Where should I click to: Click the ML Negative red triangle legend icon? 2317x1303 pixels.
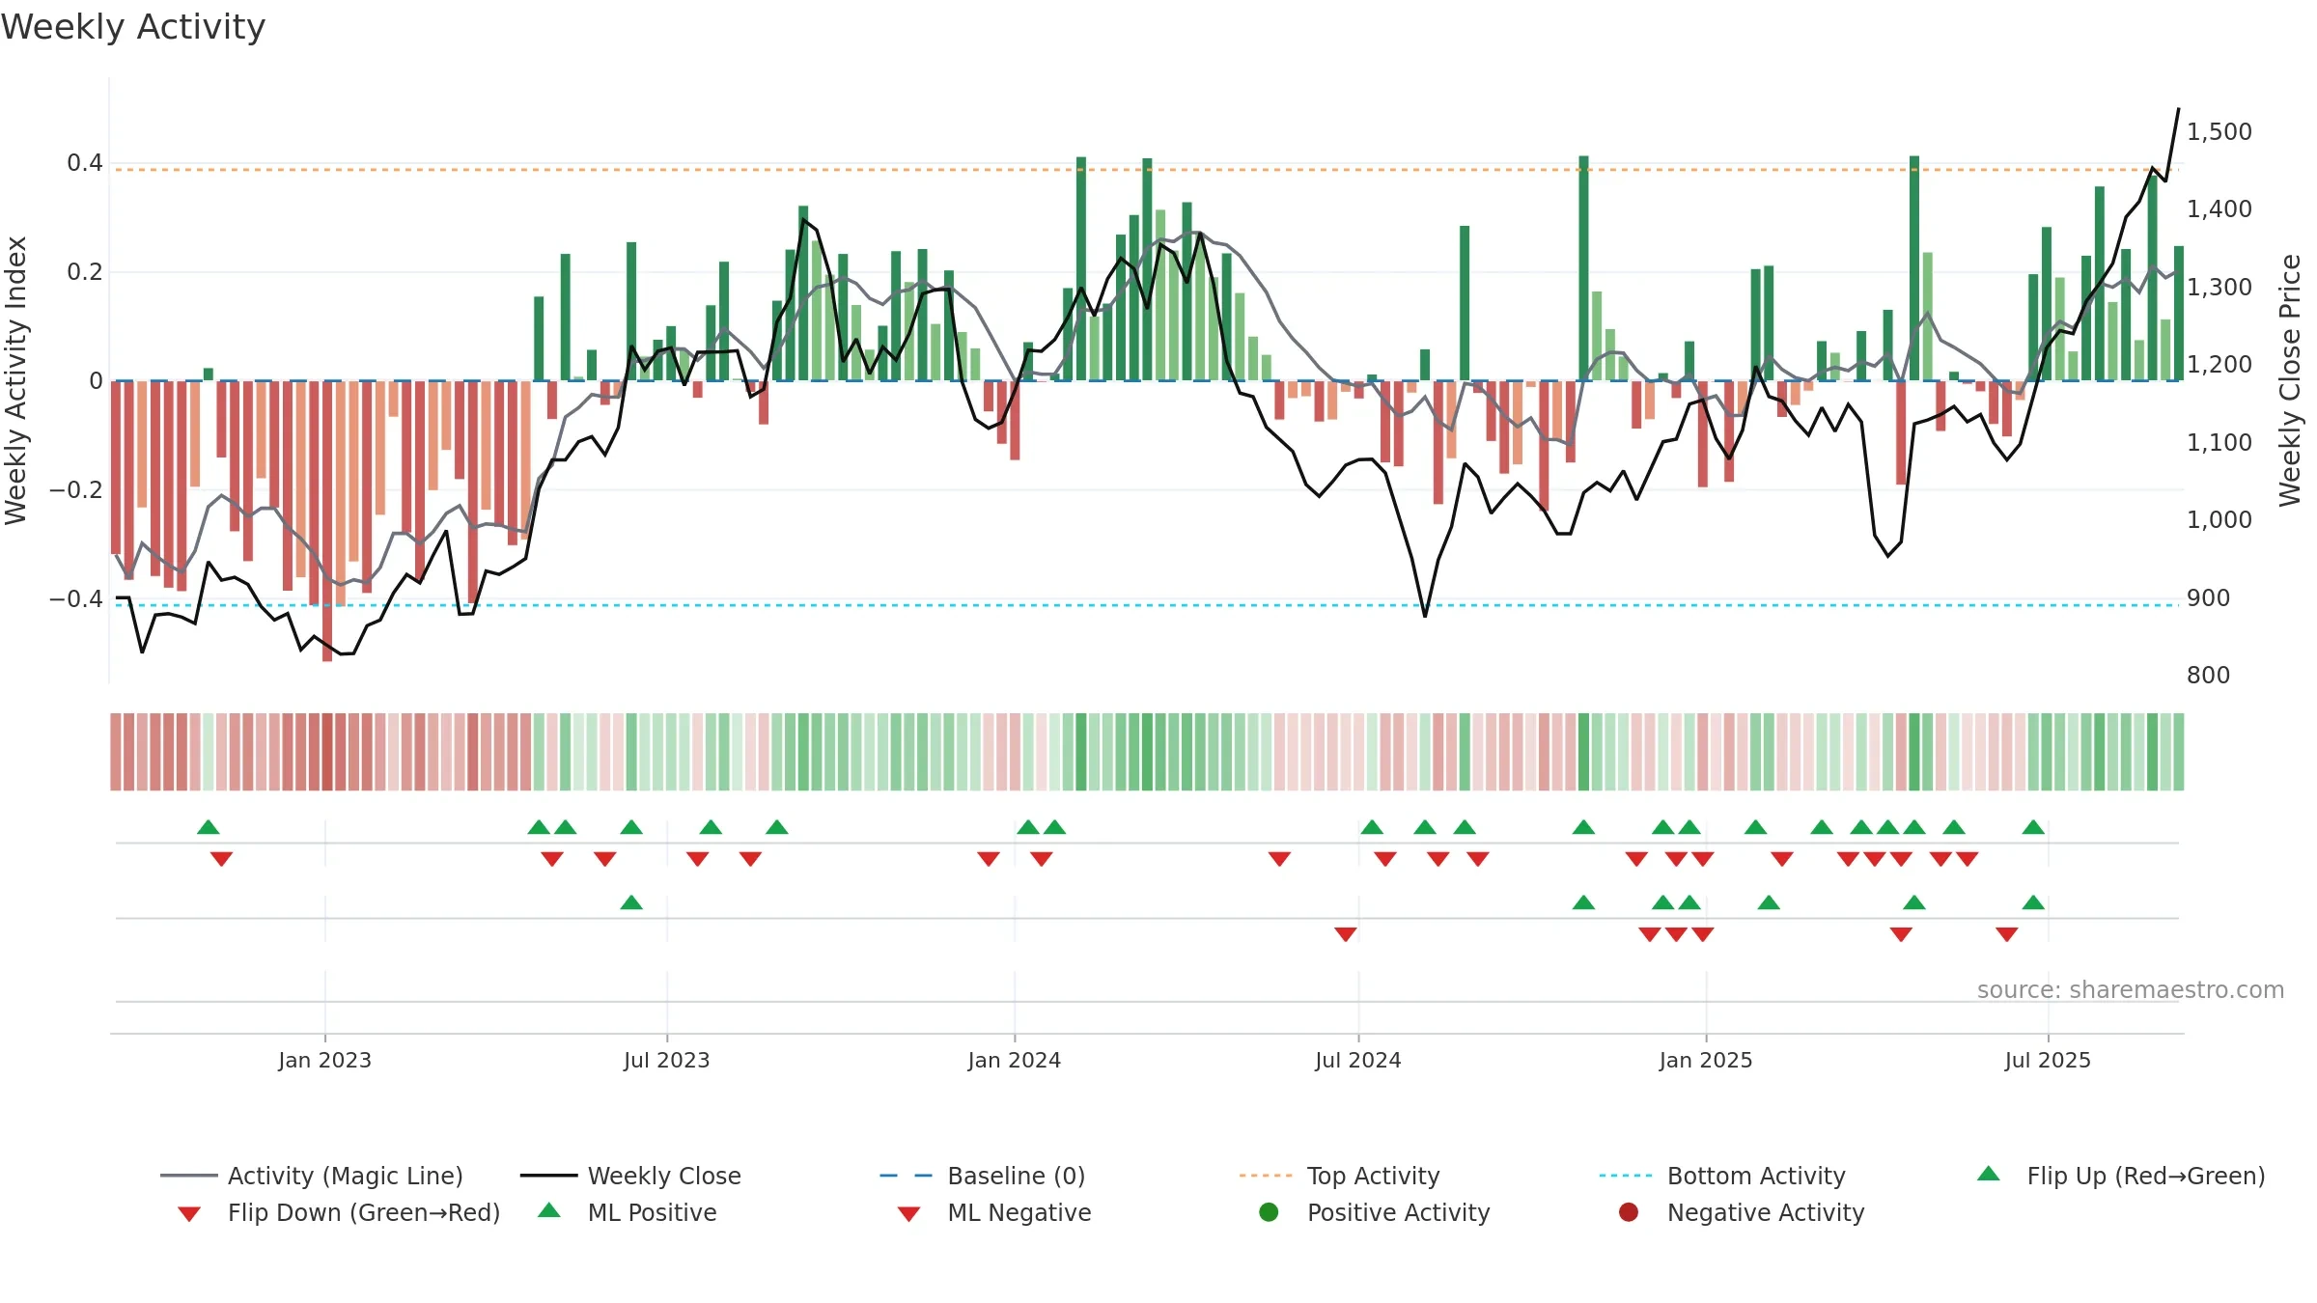(x=909, y=1214)
